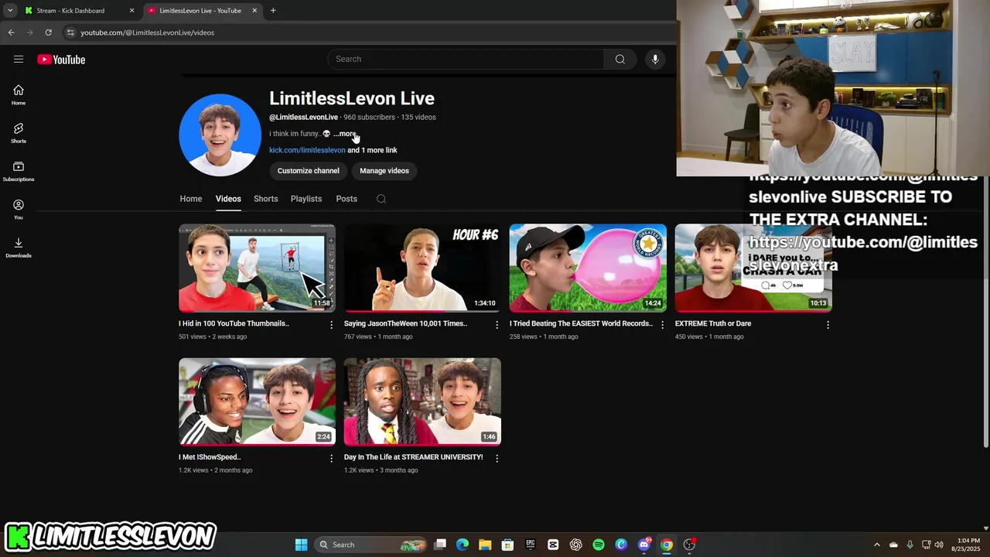View site information icon in address bar
The width and height of the screenshot is (990, 557).
70,32
